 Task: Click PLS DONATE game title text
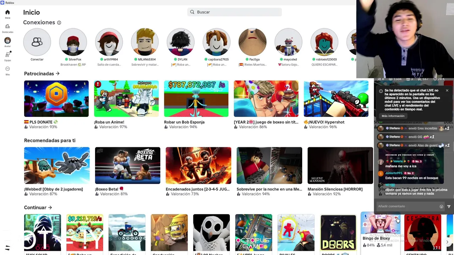pyautogui.click(x=41, y=122)
